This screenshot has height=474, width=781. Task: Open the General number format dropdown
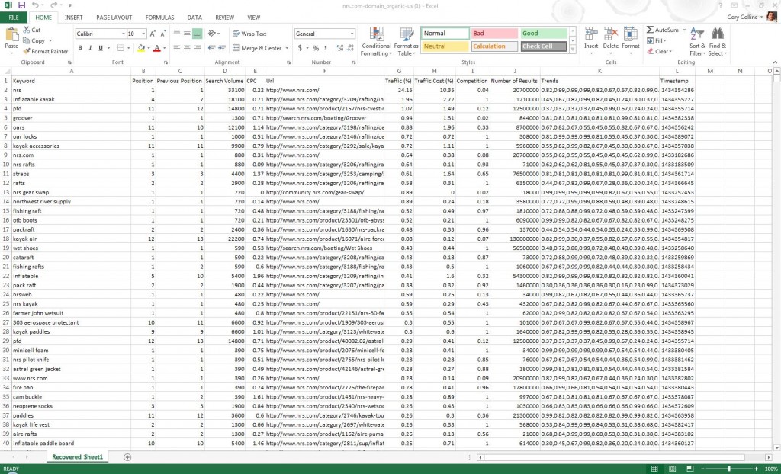click(352, 34)
